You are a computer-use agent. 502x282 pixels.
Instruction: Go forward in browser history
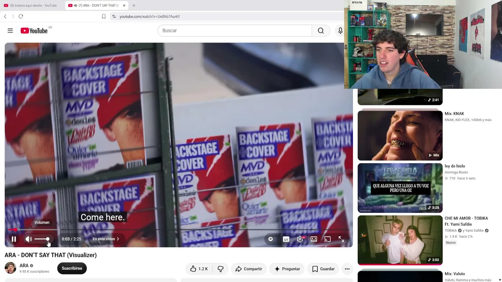(13, 16)
